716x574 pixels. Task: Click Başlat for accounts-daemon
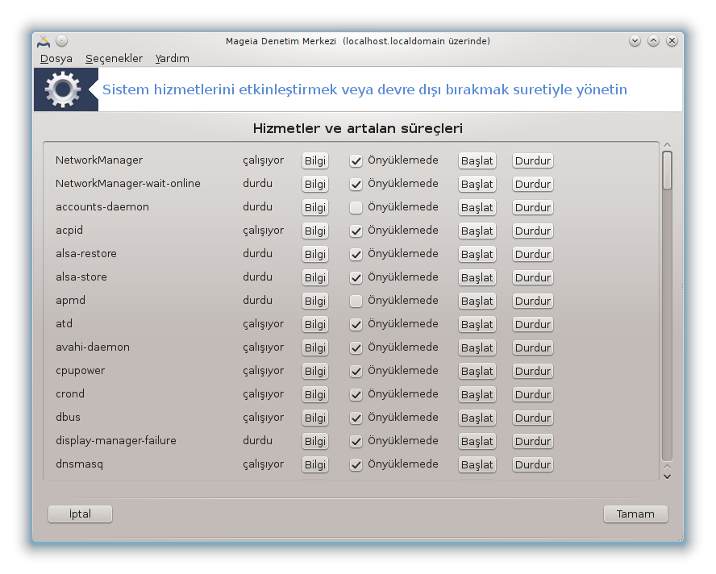(x=477, y=207)
